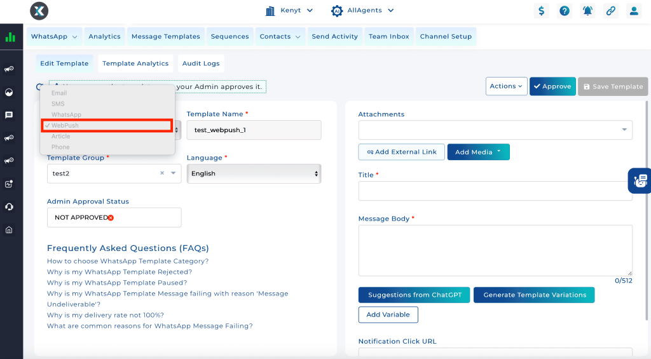Open the chat message sidebar icon
This screenshot has width=651, height=359.
(9, 115)
